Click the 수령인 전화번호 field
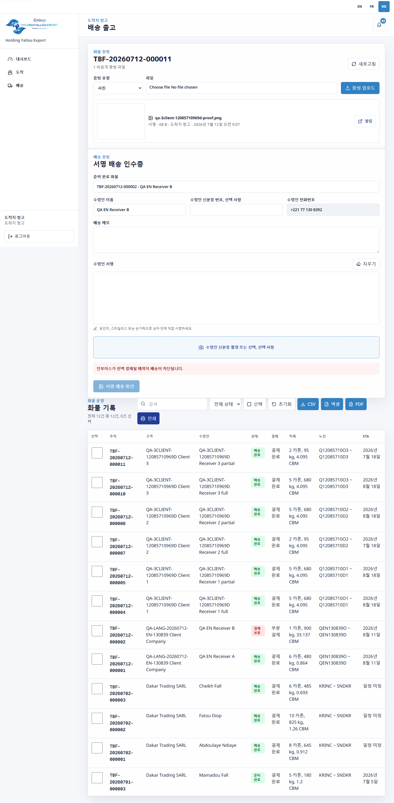Screen dimensions: 394x803 point(333,210)
